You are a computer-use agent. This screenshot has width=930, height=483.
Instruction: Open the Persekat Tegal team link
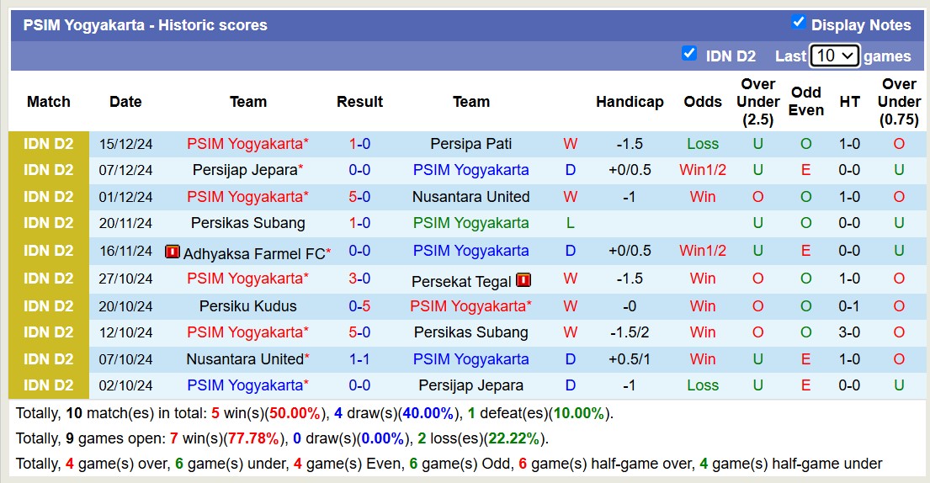(461, 281)
